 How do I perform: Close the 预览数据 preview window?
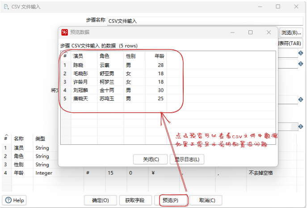(269, 33)
